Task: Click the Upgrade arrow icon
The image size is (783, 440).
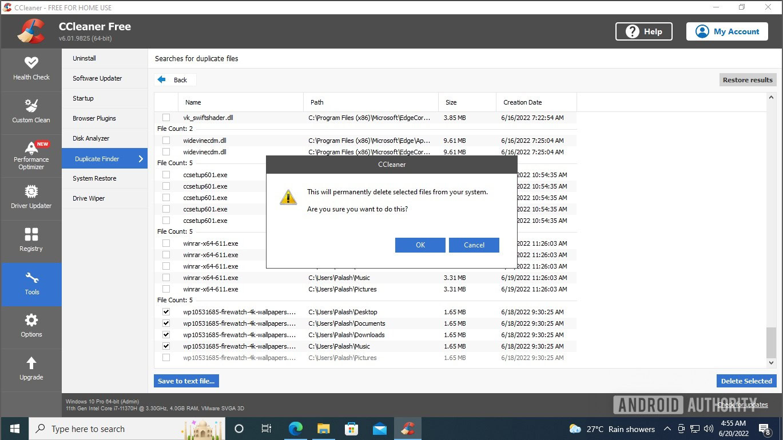Action: [x=31, y=363]
